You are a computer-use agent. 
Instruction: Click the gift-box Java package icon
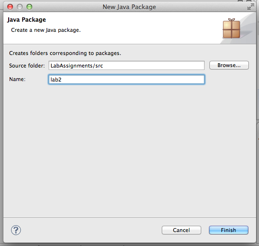point(232,28)
